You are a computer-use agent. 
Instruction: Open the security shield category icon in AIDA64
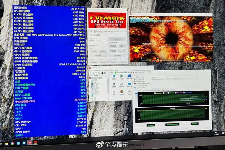coord(122,92)
